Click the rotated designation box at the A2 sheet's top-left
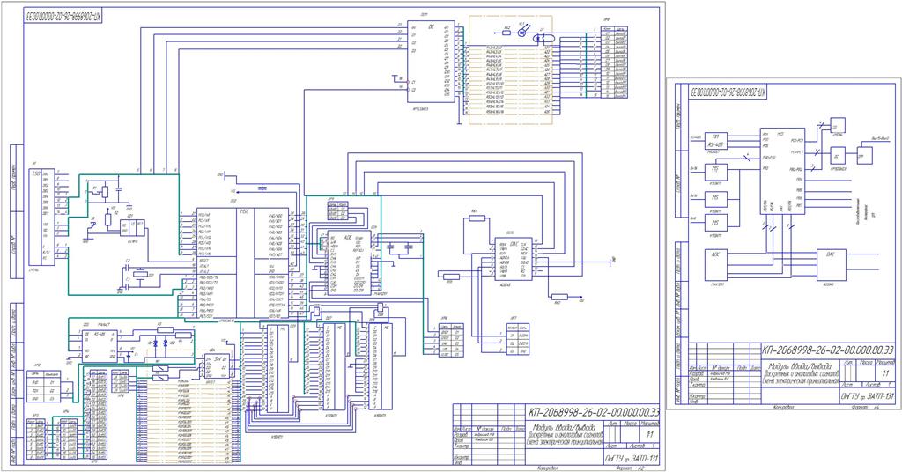The width and height of the screenshot is (902, 472). tap(63, 18)
